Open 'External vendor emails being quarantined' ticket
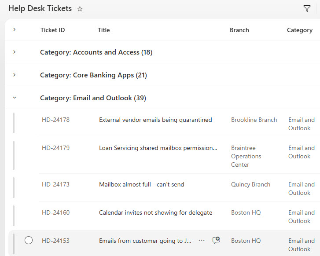 [155, 120]
